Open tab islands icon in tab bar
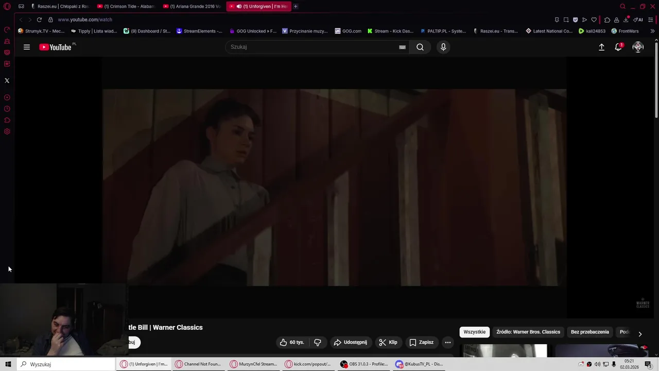Image resolution: width=659 pixels, height=371 pixels. coord(21,6)
